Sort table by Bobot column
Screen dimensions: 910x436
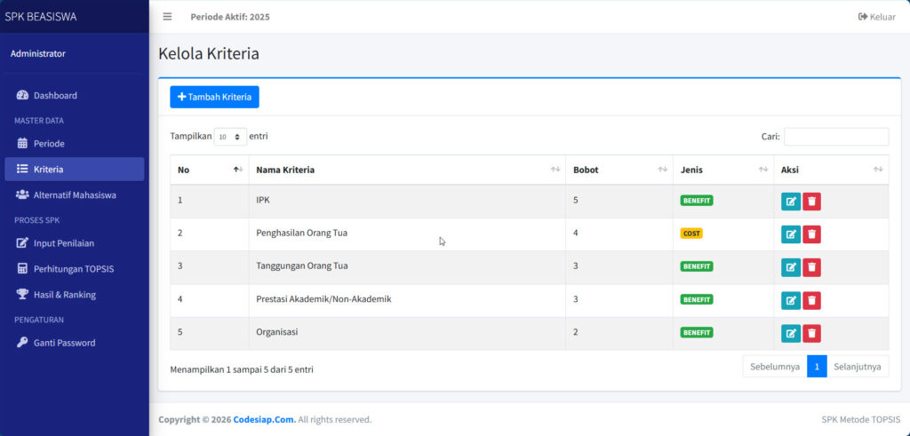(x=619, y=170)
